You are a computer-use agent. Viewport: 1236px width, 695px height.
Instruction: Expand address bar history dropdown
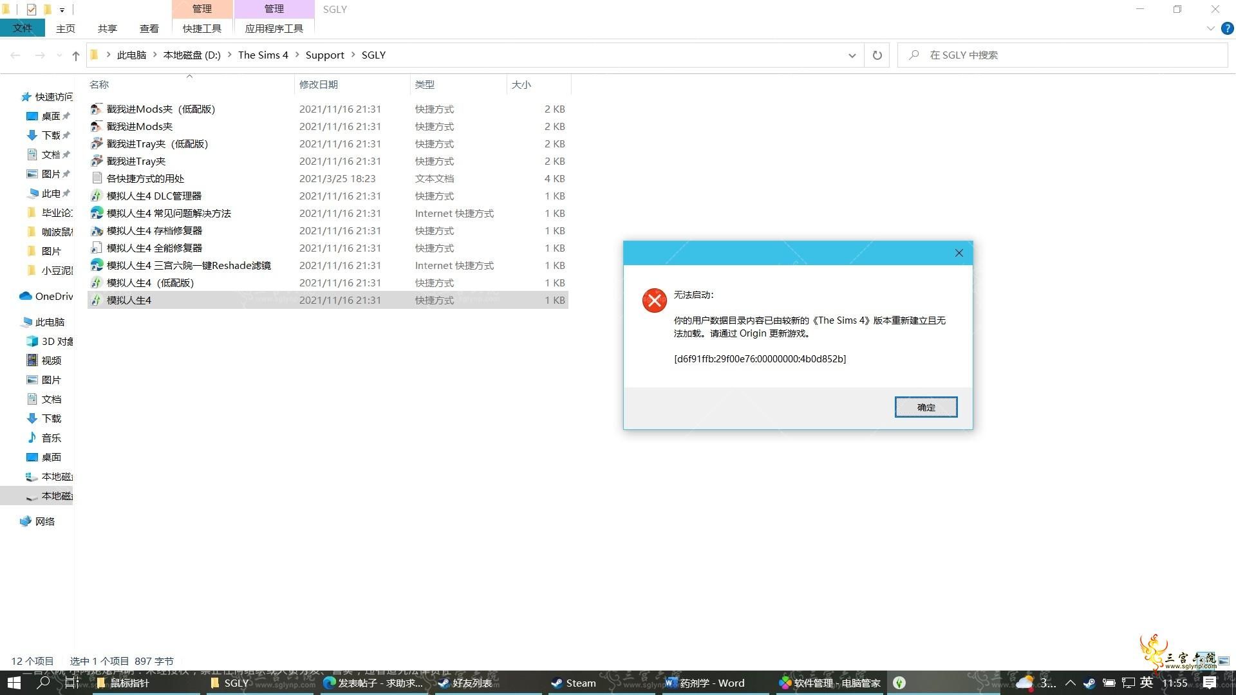coord(852,55)
